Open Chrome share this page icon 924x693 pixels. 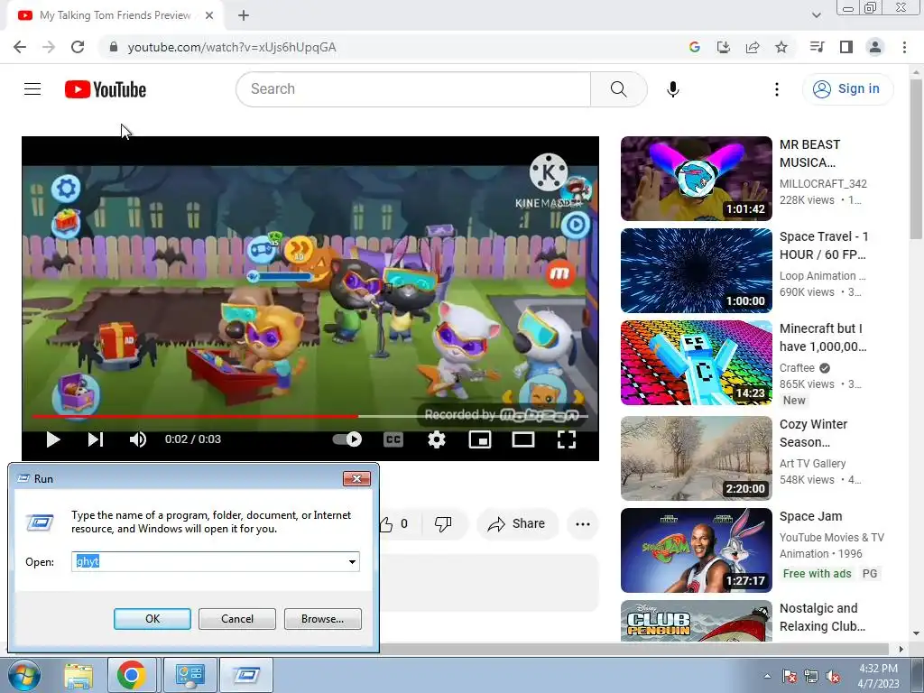pyautogui.click(x=753, y=47)
